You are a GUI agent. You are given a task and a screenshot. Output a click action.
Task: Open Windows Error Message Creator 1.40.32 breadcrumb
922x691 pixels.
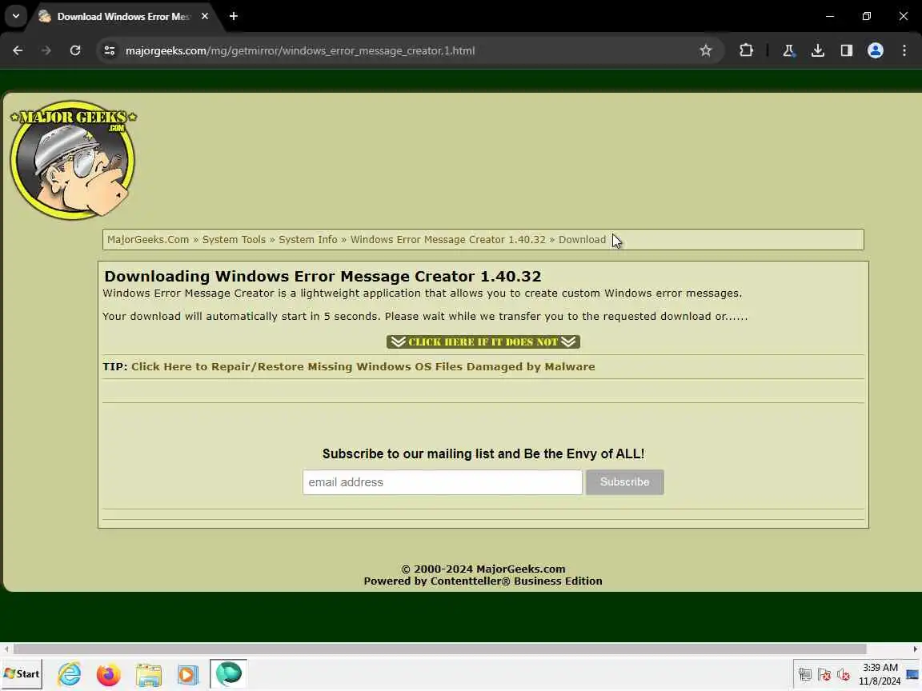pyautogui.click(x=448, y=240)
